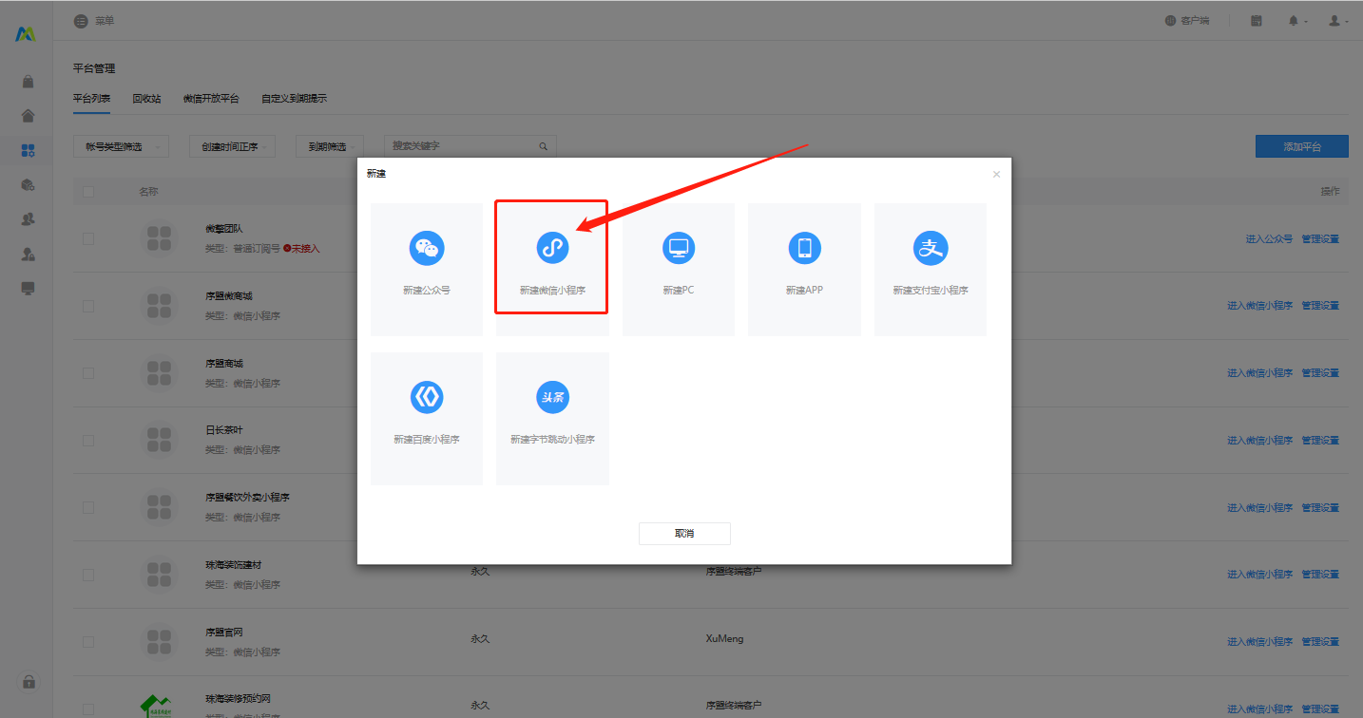Click the 序盟官网 platform name
The image size is (1363, 718).
(x=223, y=632)
